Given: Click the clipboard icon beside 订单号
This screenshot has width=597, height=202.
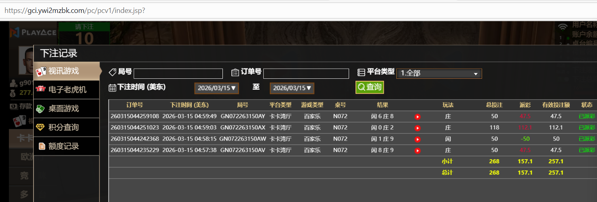Looking at the screenshot, I should click(235, 72).
